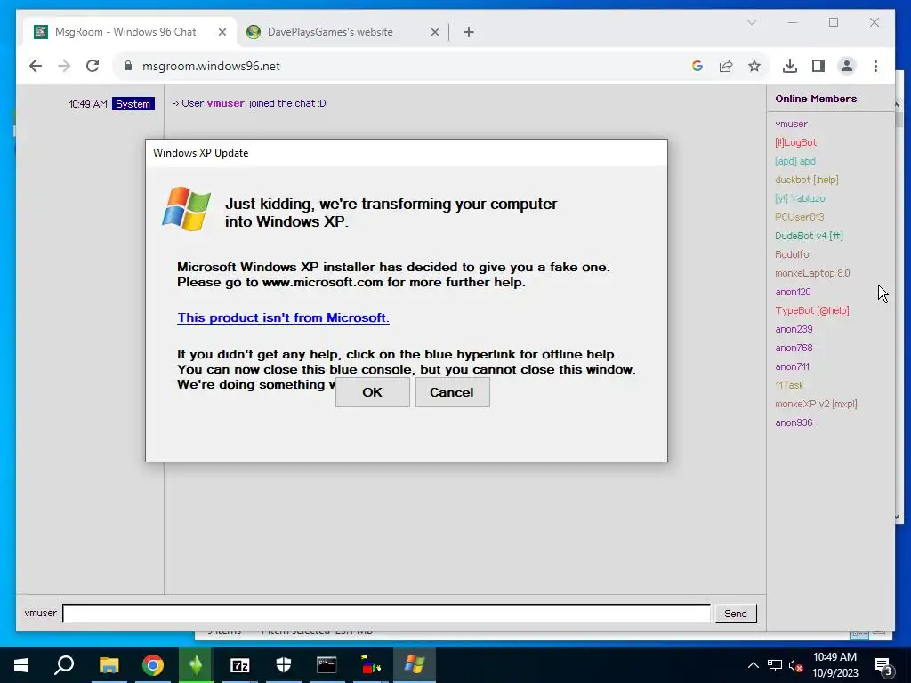Open a new browser tab
This screenshot has height=683, width=911.
tap(469, 32)
